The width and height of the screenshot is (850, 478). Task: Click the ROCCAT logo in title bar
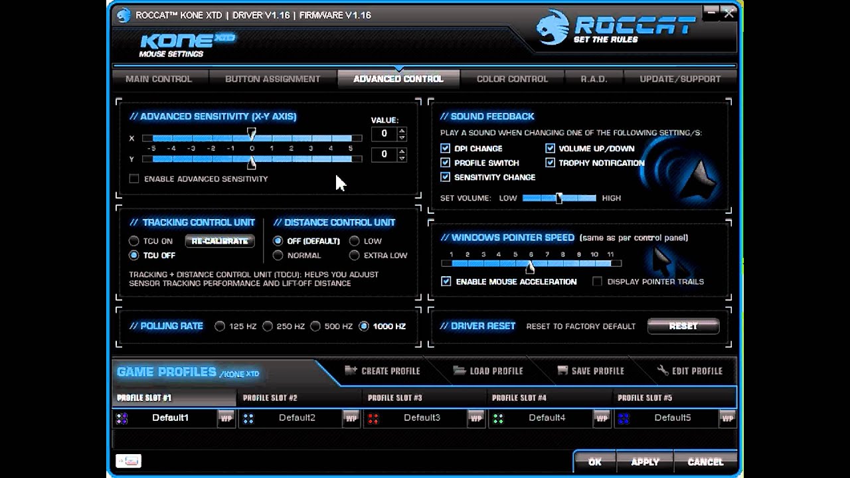[124, 15]
